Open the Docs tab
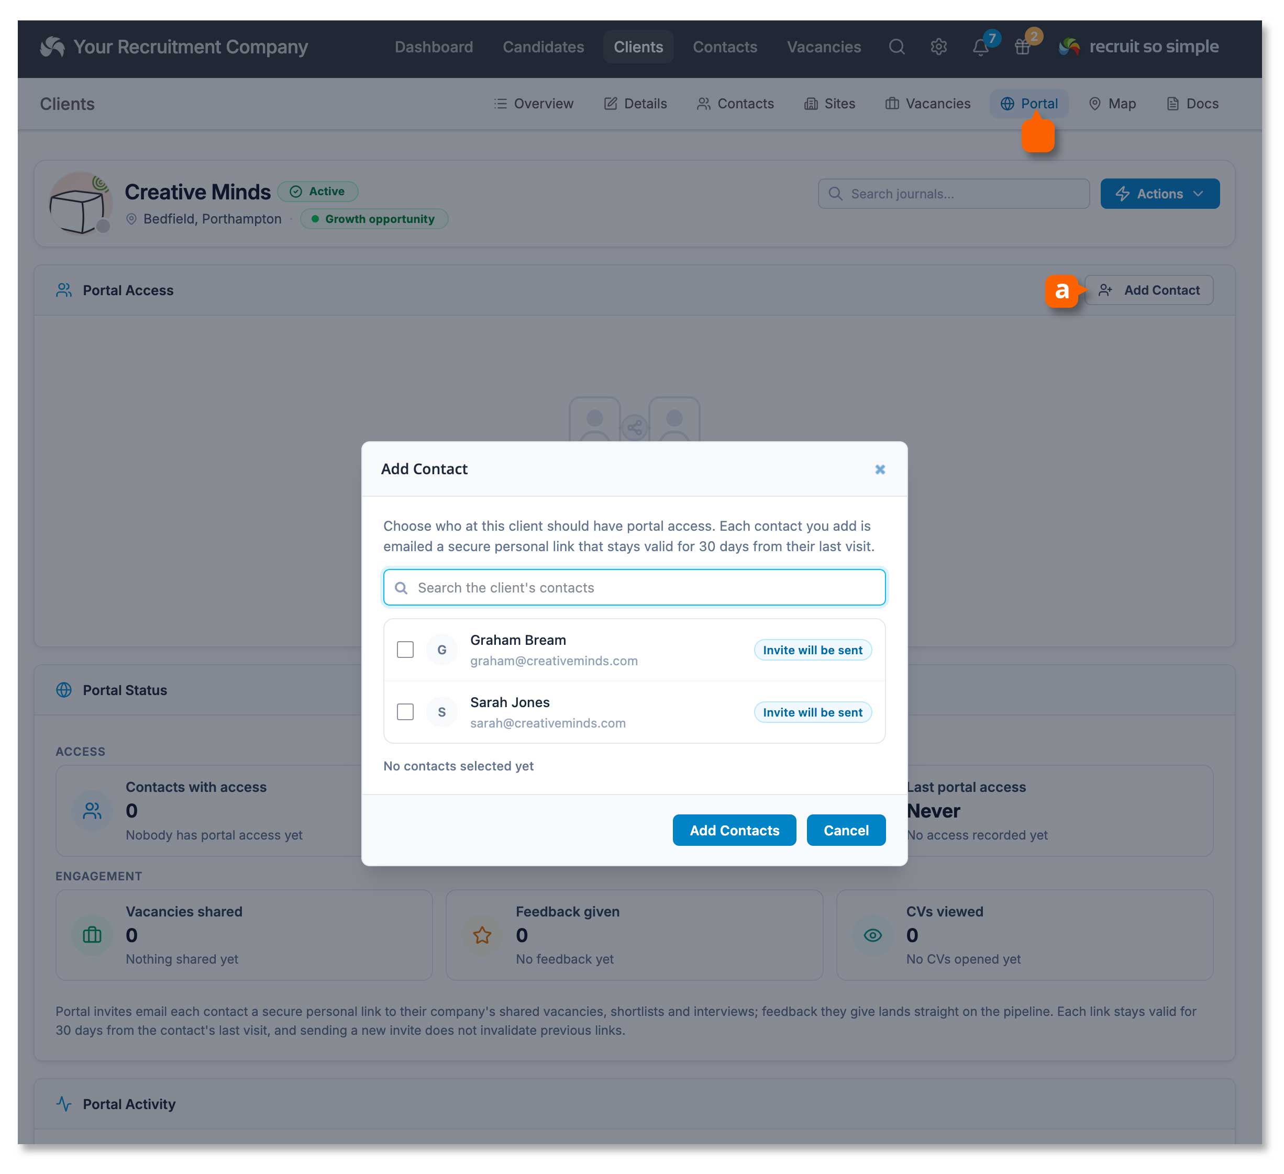 [1192, 104]
